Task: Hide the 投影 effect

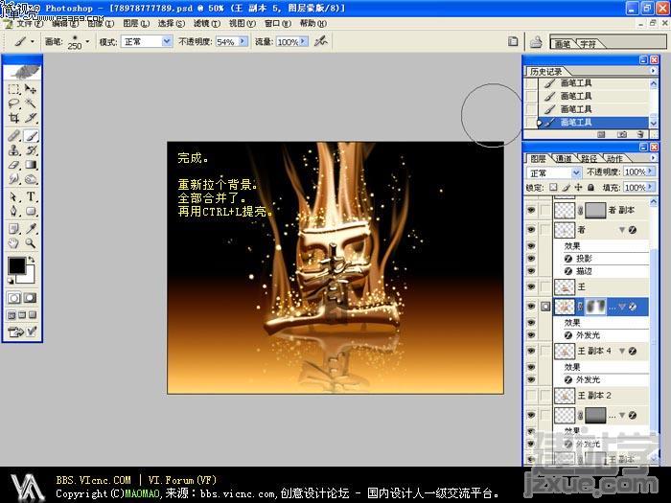Action: (531, 259)
